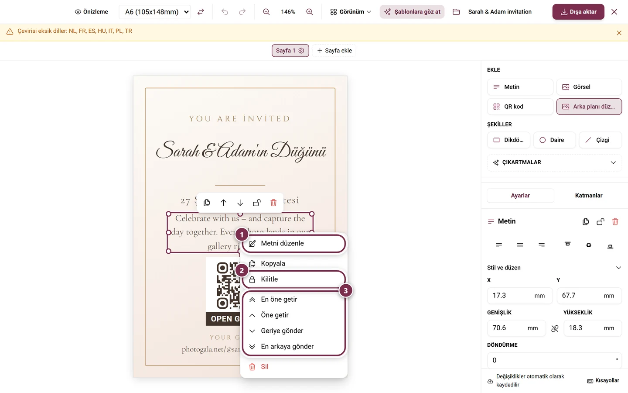The image size is (628, 393).
Task: Undo the last change
Action: coord(225,12)
